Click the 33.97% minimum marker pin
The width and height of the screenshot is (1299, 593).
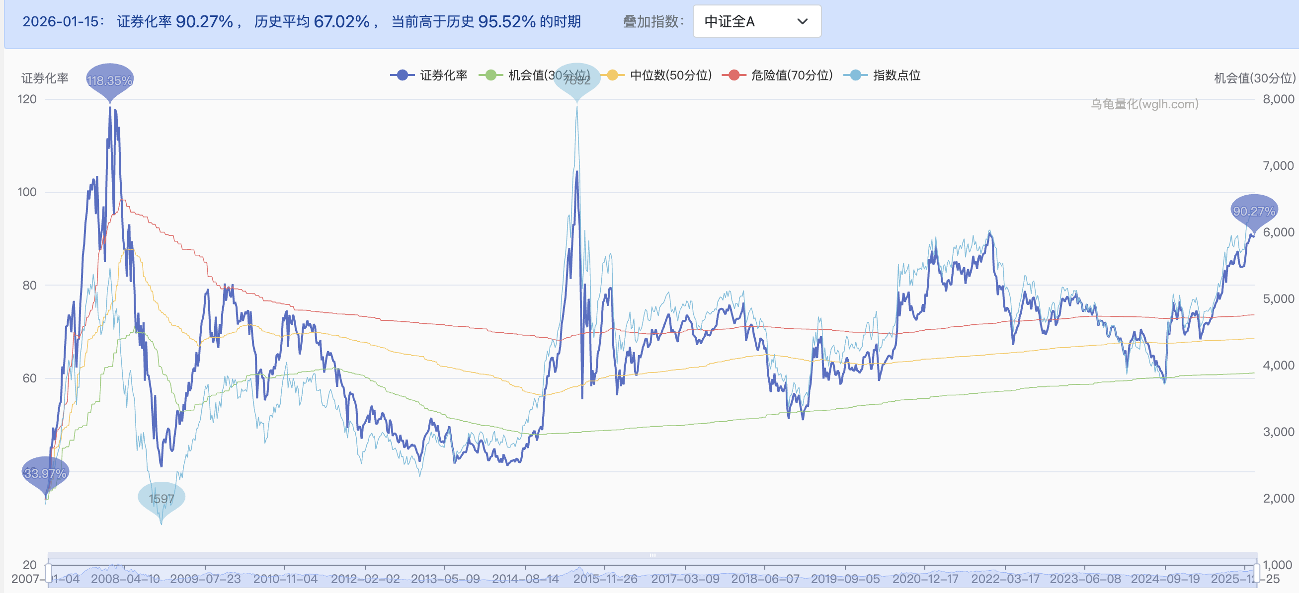point(45,473)
